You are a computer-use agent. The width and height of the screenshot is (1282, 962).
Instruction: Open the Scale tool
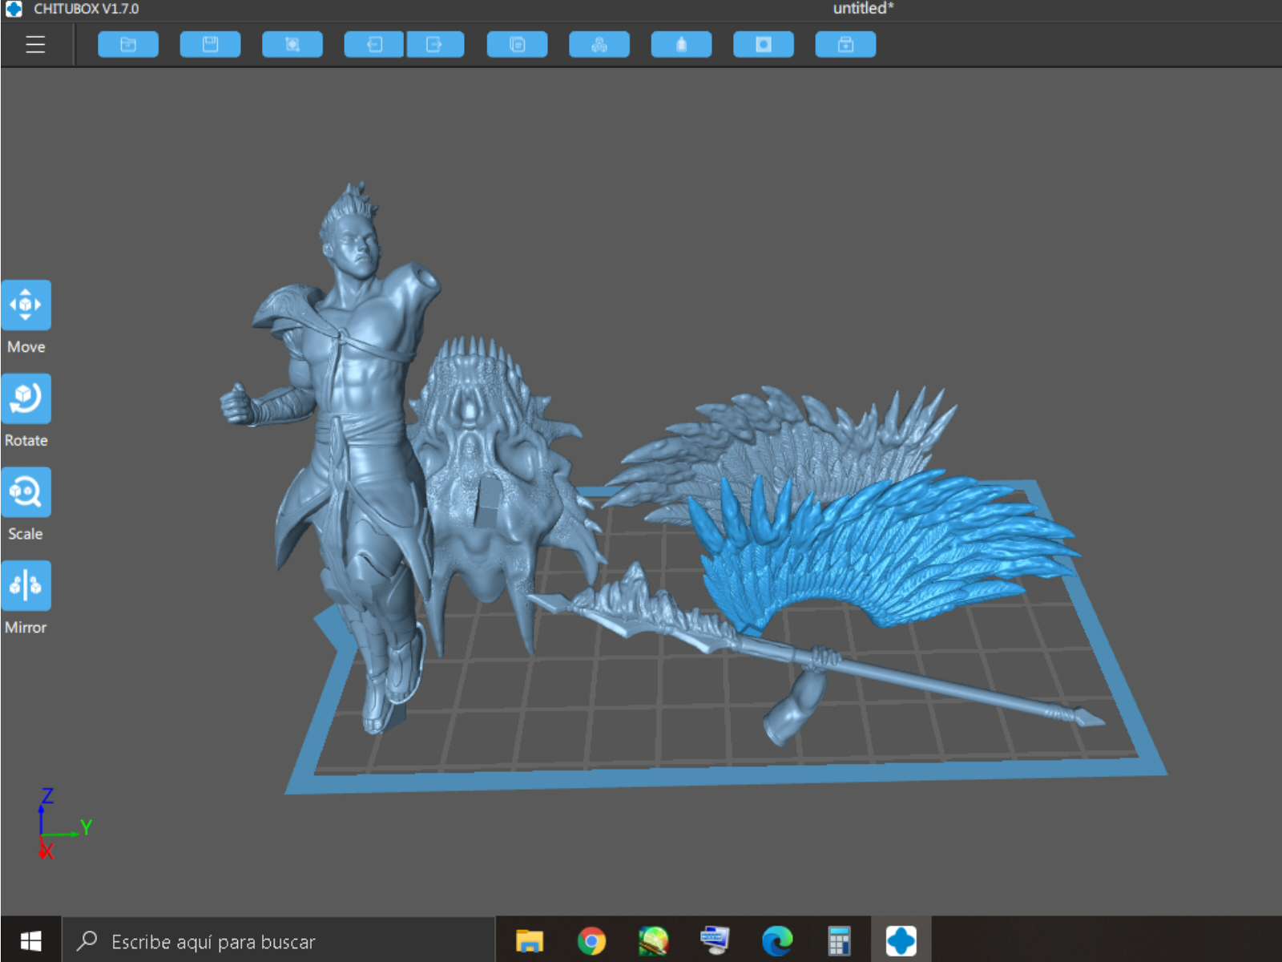(26, 491)
